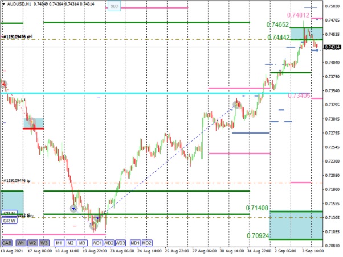Click the 0.71408 lower zone price label

pyautogui.click(x=258, y=209)
